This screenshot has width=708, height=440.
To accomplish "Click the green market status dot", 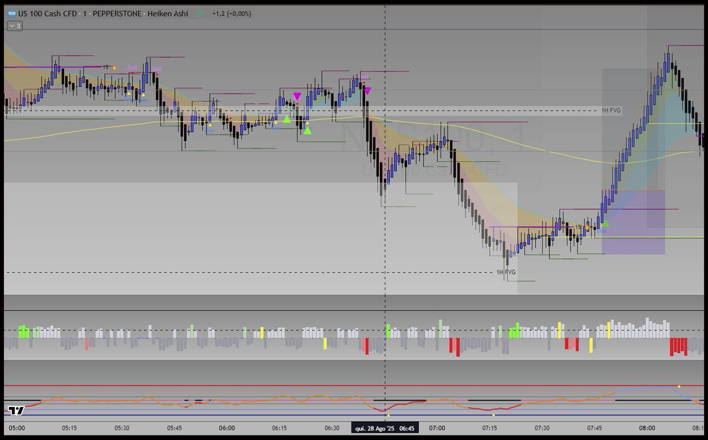I will pos(200,14).
